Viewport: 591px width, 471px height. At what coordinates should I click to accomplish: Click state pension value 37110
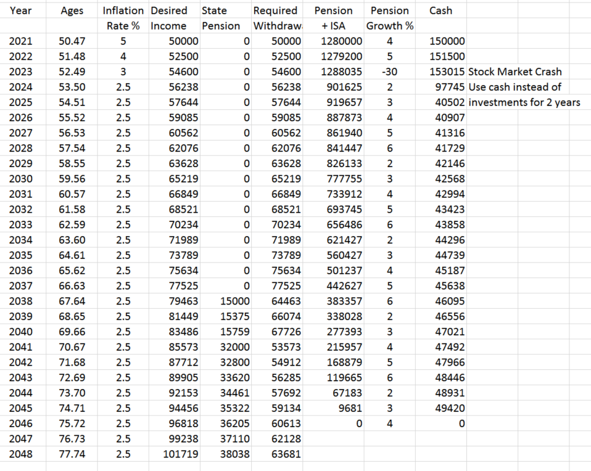coord(225,439)
